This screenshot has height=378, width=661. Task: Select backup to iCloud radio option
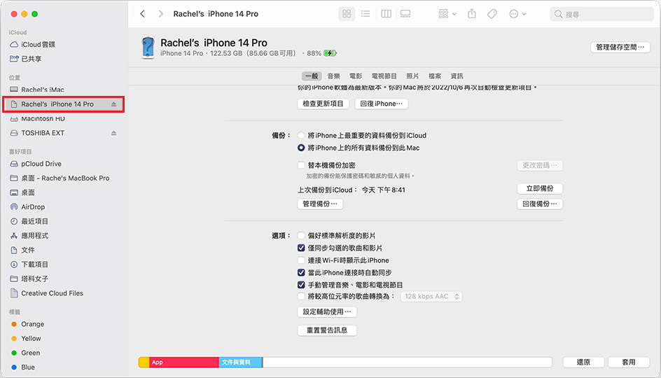pos(301,135)
